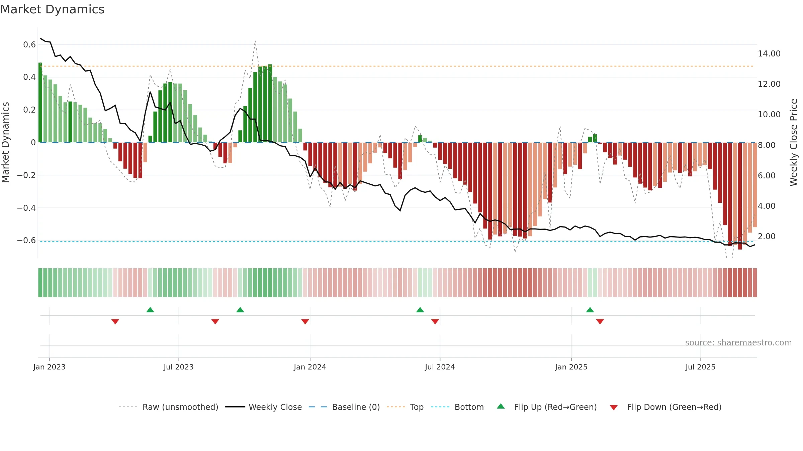Click the source: sharemaestro.com text
Screen dimensions: 803x451
[x=738, y=342]
